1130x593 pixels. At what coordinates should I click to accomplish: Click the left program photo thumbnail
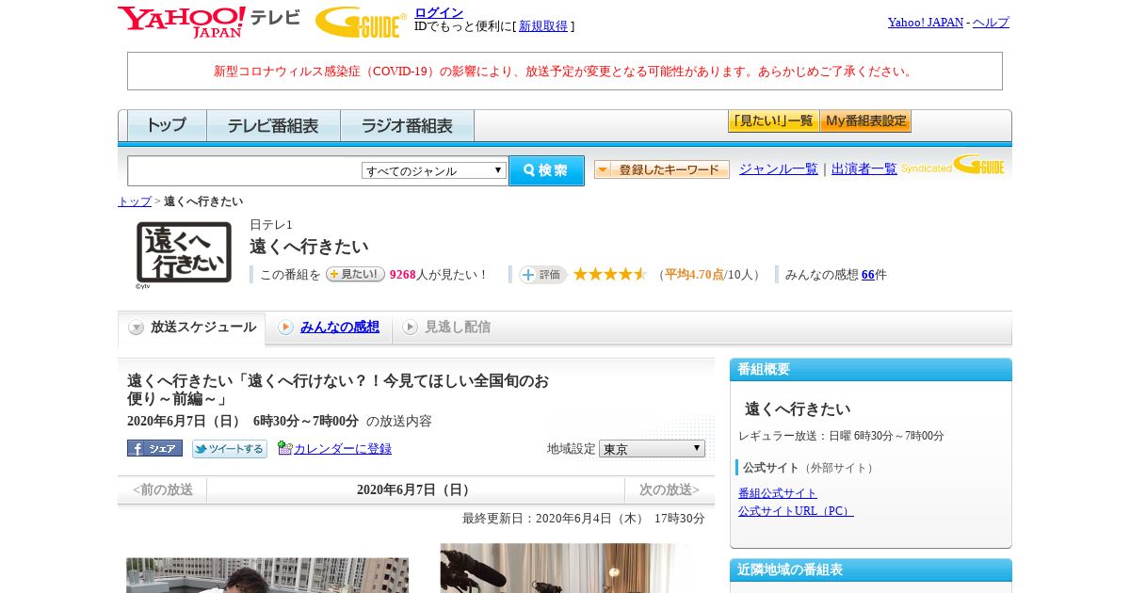pyautogui.click(x=267, y=575)
